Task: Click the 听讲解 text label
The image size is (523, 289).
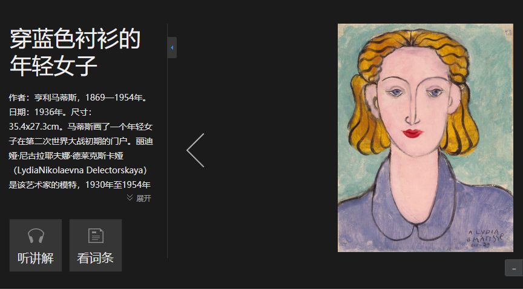Action: 36,258
